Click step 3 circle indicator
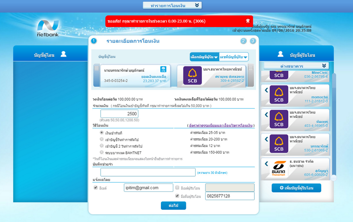Viewport: 353px width, 222px height. pyautogui.click(x=253, y=41)
